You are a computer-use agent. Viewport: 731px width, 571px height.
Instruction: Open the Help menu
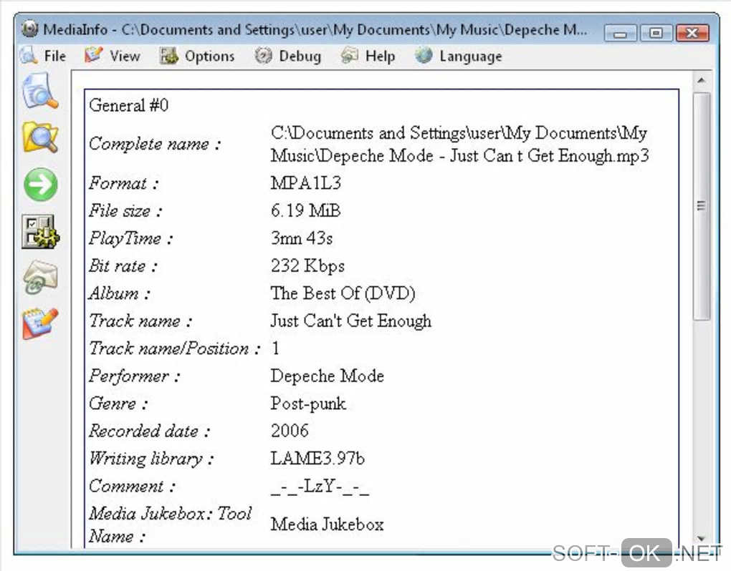(x=368, y=56)
